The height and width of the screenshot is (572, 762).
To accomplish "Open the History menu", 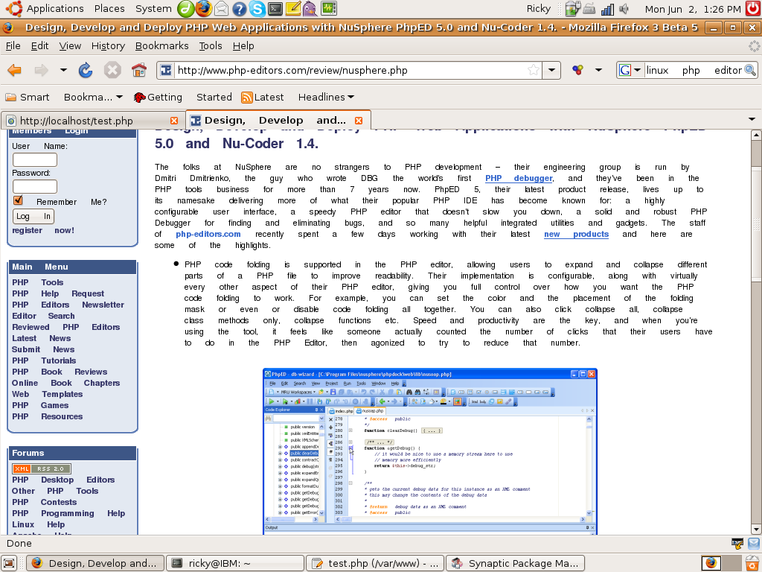I will (108, 45).
